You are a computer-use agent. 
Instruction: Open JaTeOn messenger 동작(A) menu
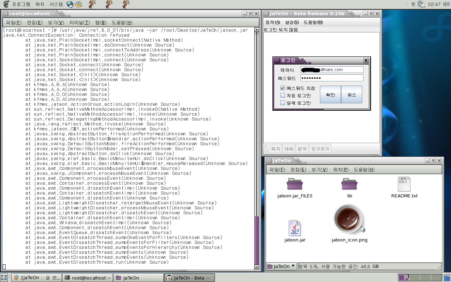(x=273, y=22)
